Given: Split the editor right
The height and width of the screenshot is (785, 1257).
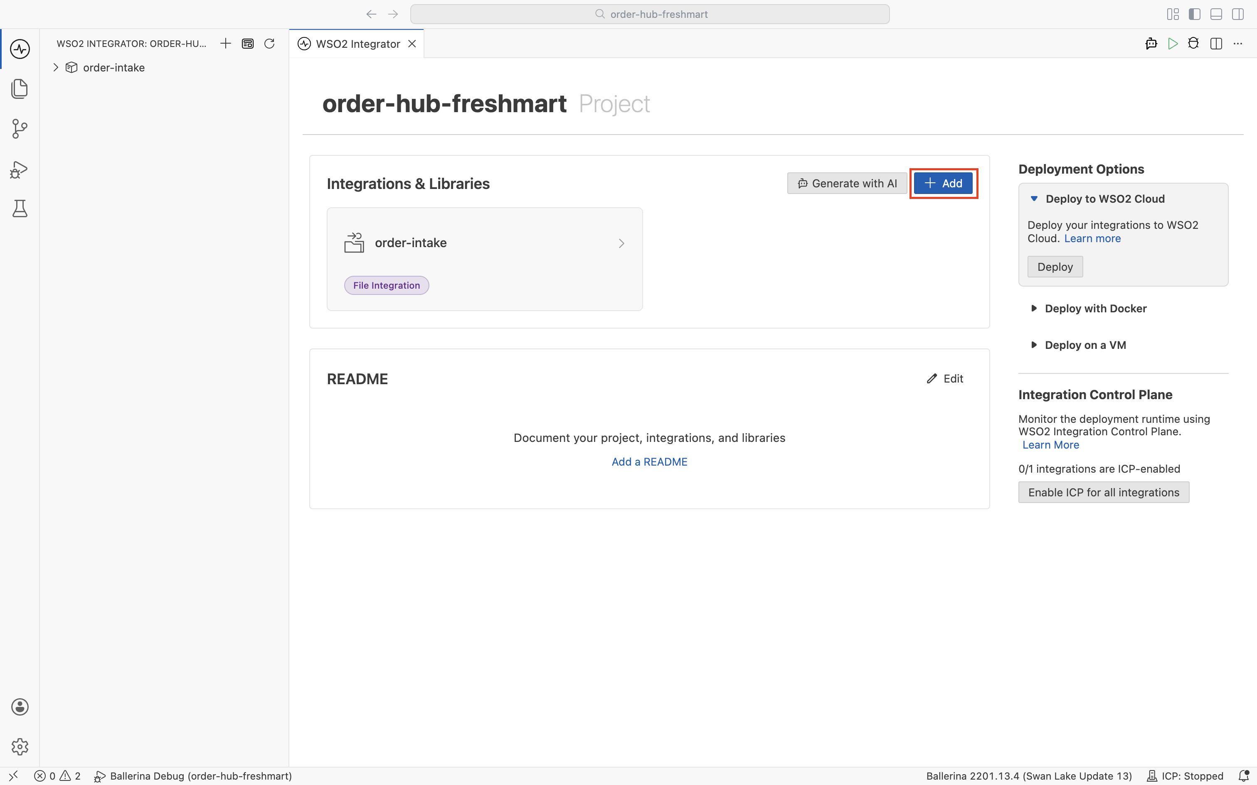Looking at the screenshot, I should pyautogui.click(x=1216, y=44).
